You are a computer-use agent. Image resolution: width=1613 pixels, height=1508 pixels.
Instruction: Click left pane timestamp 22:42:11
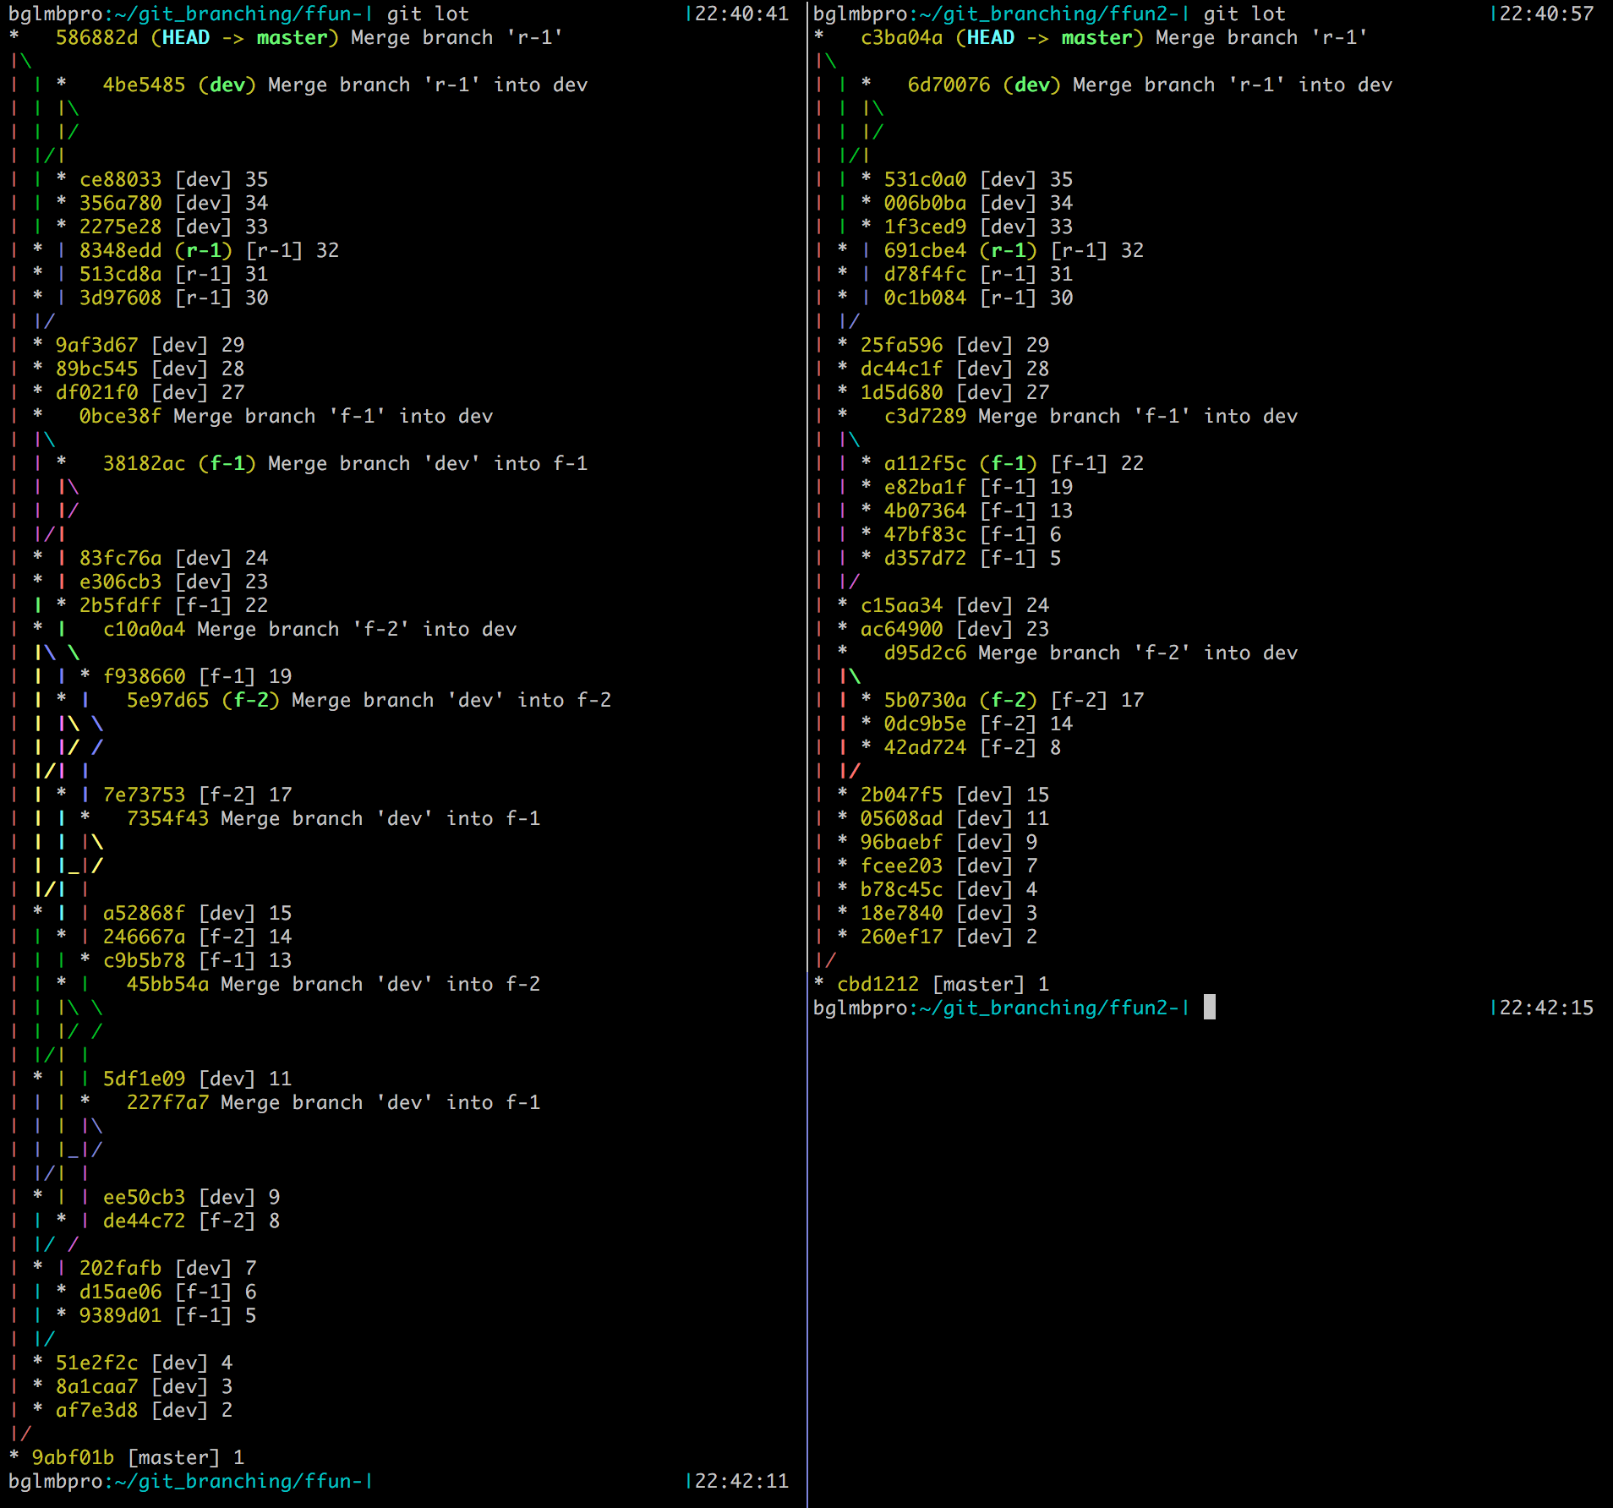pos(741,1482)
